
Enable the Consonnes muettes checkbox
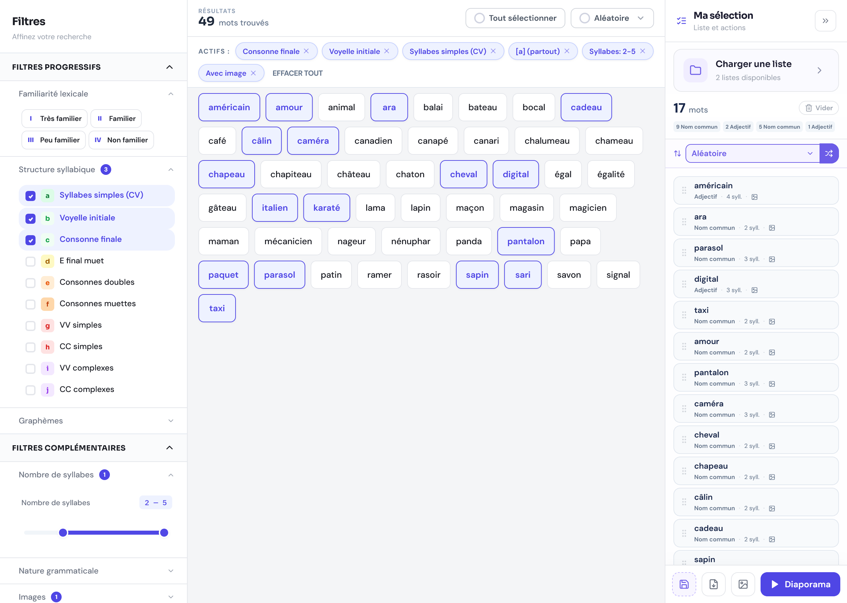point(30,305)
